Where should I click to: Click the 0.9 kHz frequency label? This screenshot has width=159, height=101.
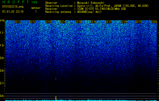click(2, 58)
